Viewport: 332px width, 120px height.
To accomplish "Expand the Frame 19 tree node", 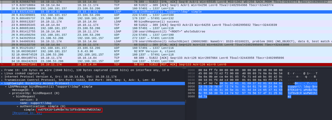I will point(2,70).
